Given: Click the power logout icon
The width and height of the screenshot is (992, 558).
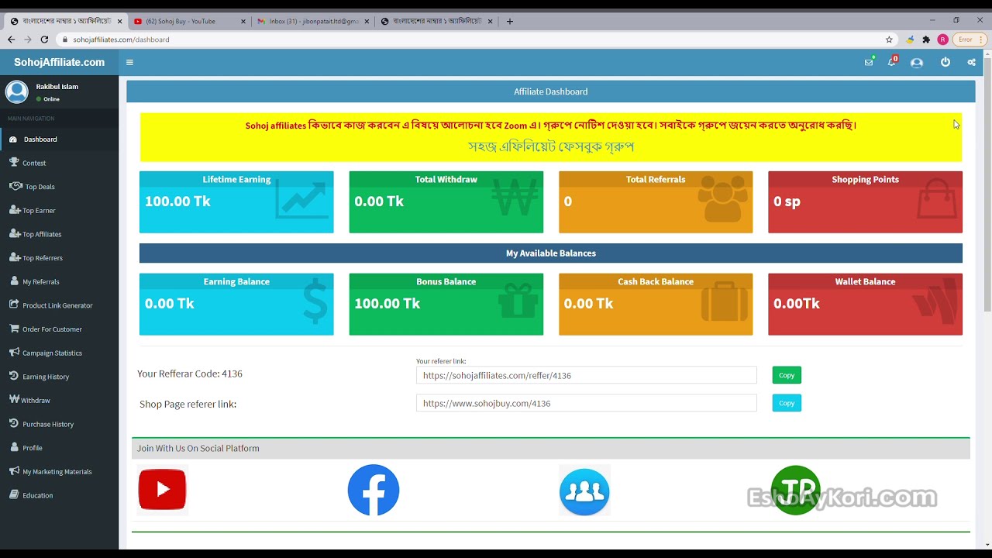Looking at the screenshot, I should [x=945, y=63].
